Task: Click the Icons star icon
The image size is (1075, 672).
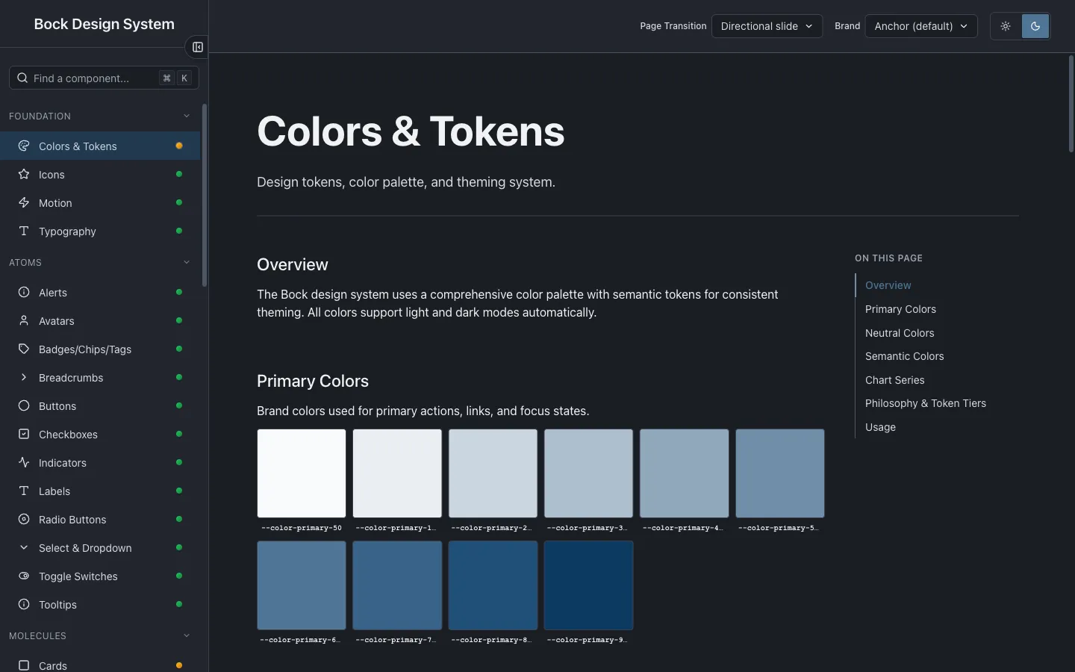Action: (24, 174)
